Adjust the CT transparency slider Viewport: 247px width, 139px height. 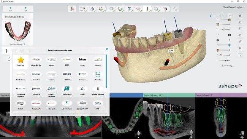click(224, 60)
